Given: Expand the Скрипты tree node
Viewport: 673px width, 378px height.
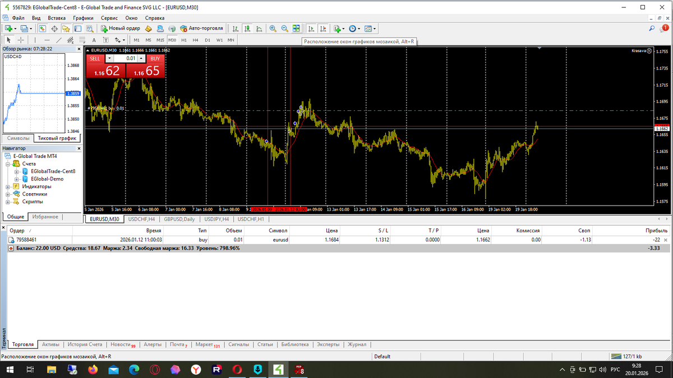Looking at the screenshot, I should click(x=8, y=202).
